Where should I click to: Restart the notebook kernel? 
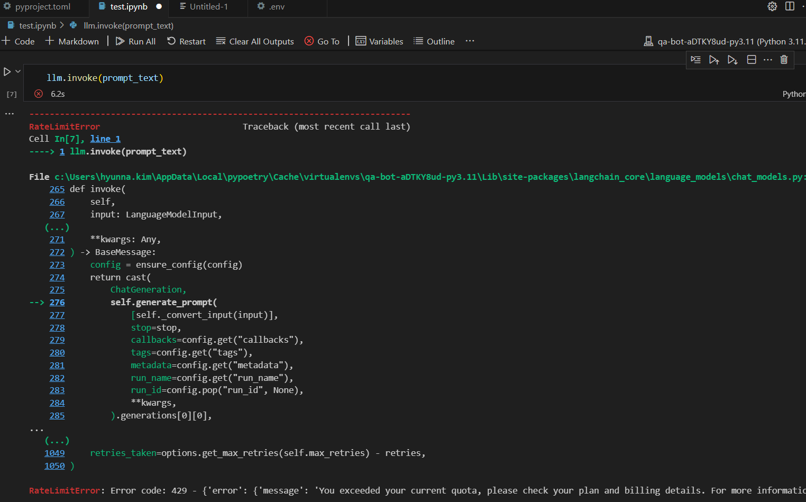point(186,41)
